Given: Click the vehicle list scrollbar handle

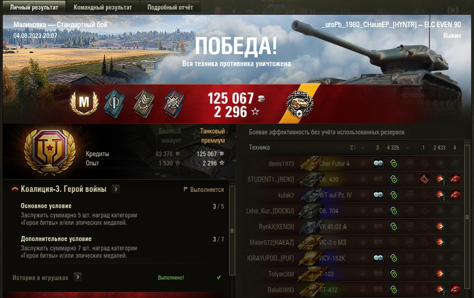Looking at the screenshot, I should click(x=467, y=217).
